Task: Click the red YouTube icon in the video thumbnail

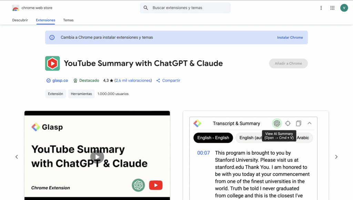Action: coord(156,185)
